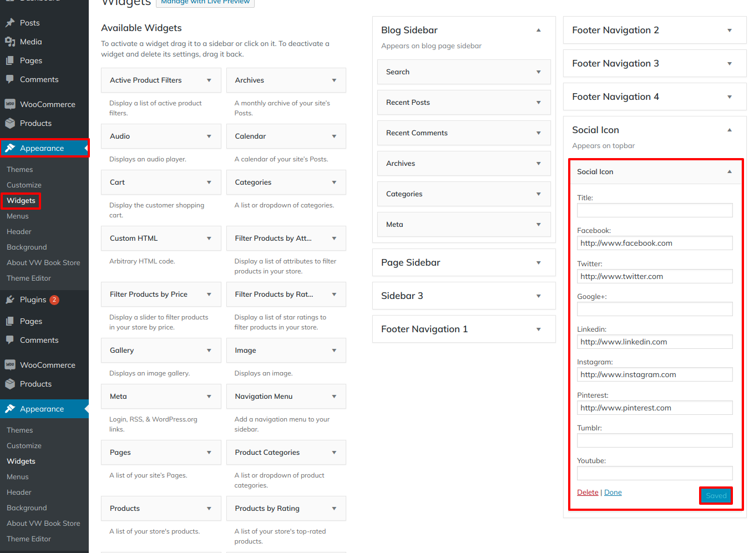Image resolution: width=754 pixels, height=553 pixels.
Task: Expand the Active Product Filters widget
Action: [x=209, y=80]
